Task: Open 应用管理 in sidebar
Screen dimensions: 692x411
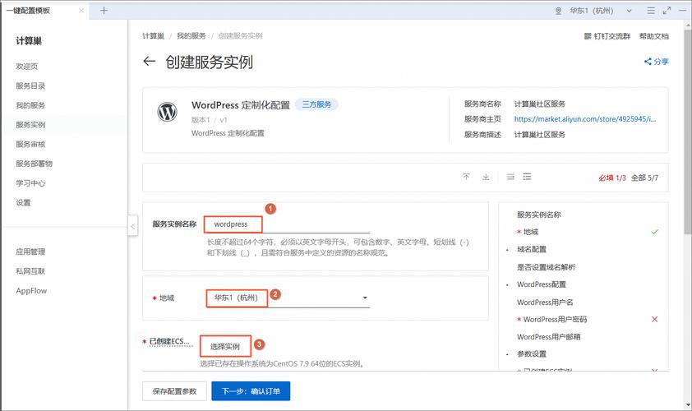Action: click(30, 252)
